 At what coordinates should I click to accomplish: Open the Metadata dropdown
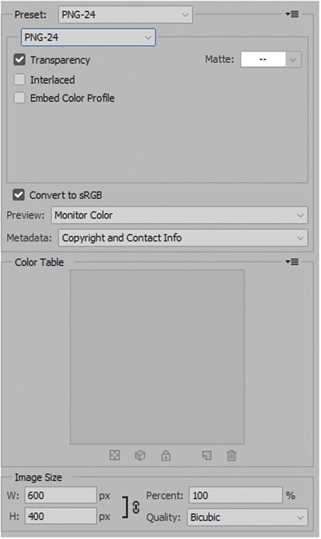tap(183, 238)
